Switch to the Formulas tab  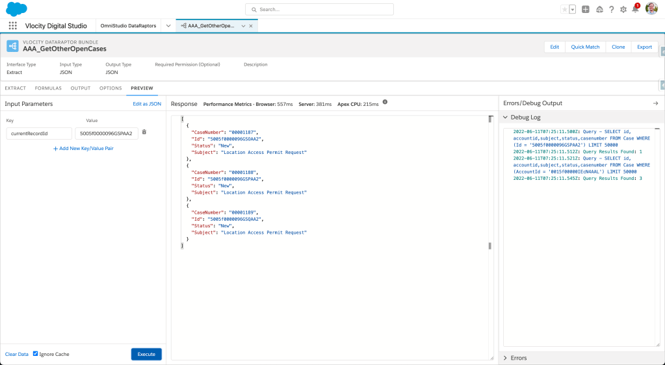tap(48, 88)
